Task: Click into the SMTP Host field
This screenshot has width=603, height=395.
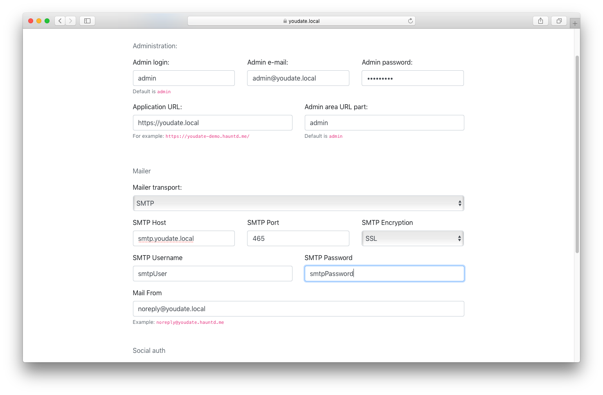Action: pos(184,238)
